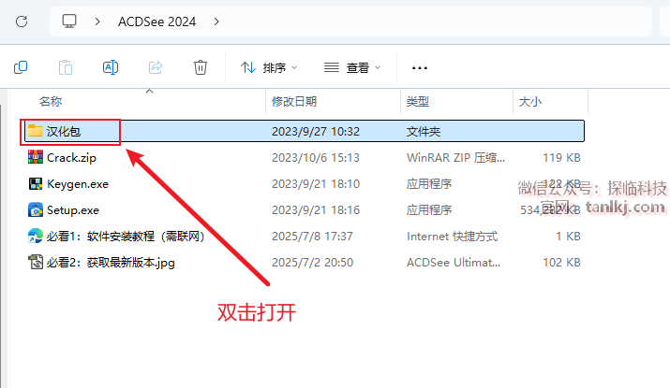Viewport: 670px width, 388px height.
Task: Select the Setup.exe file name
Action: (x=73, y=210)
